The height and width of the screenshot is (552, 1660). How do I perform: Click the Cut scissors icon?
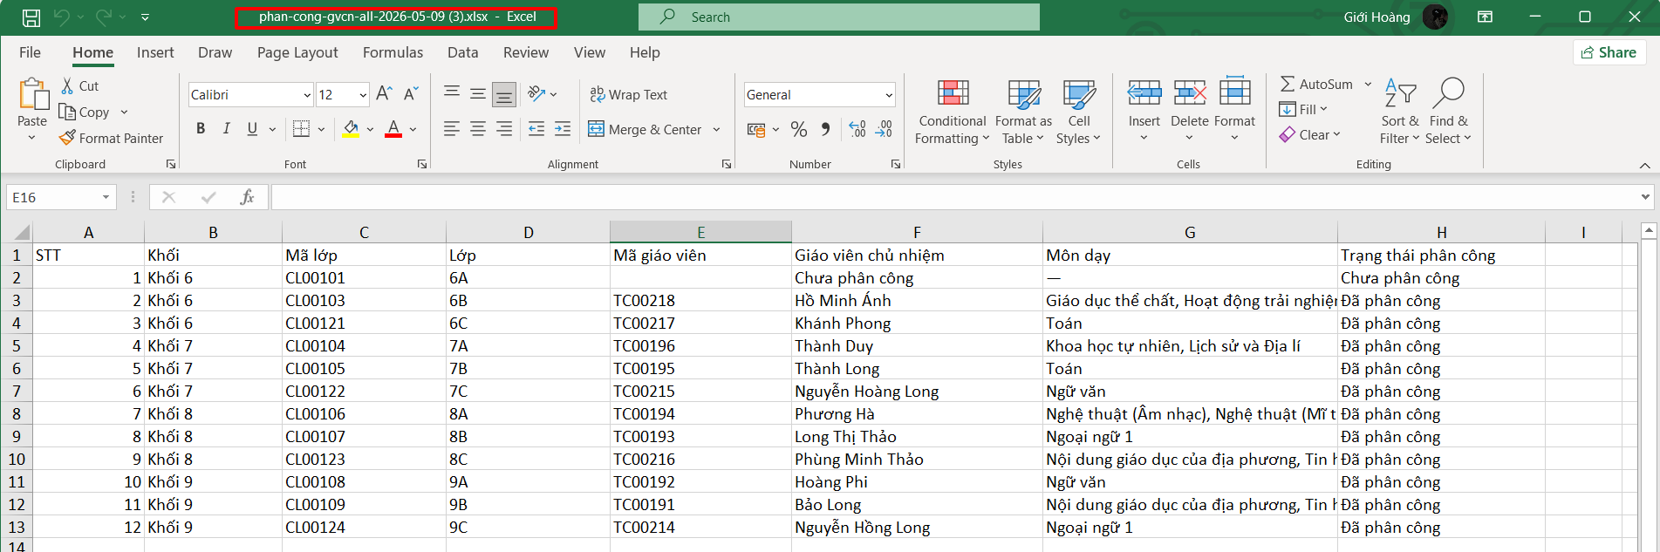pyautogui.click(x=67, y=85)
